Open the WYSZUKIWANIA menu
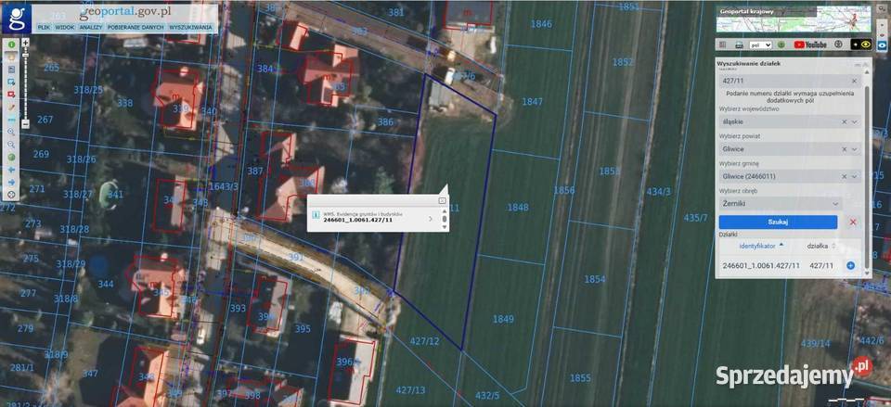891x407 pixels. (191, 27)
